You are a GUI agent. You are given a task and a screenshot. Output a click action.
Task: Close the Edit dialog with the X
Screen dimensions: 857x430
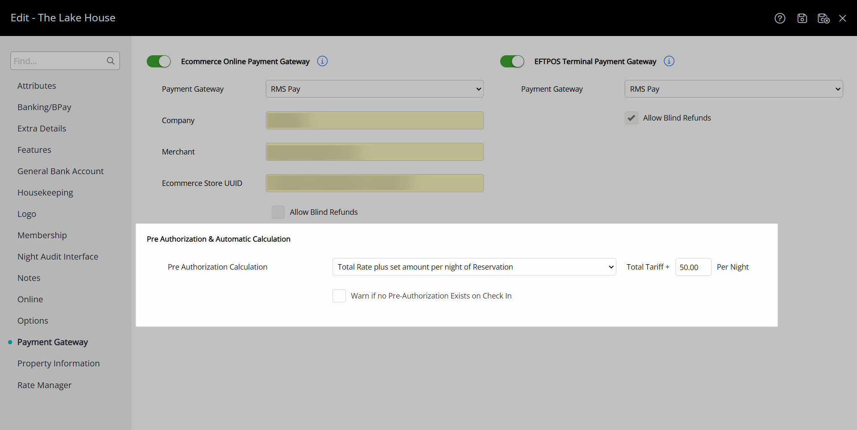click(843, 18)
